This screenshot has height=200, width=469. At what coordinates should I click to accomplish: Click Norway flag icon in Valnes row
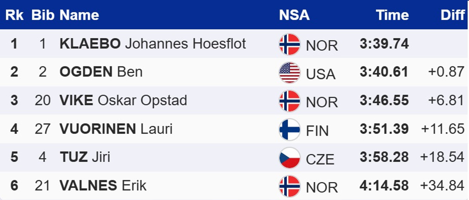pyautogui.click(x=290, y=186)
